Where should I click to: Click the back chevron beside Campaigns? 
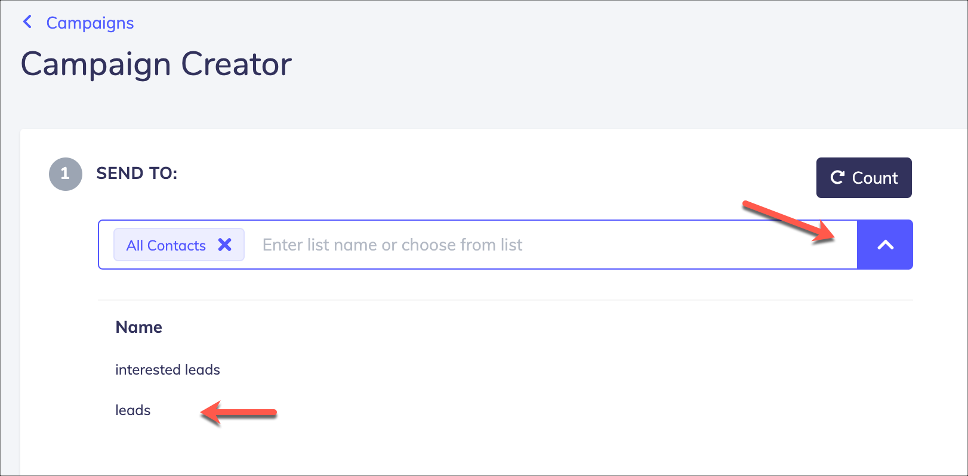click(x=27, y=22)
